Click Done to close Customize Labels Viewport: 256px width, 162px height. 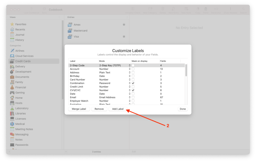tap(183, 109)
